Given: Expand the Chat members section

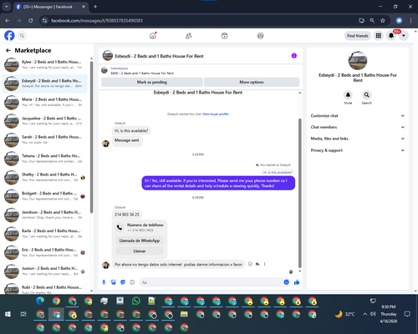Looking at the screenshot, I should click(x=358, y=127).
